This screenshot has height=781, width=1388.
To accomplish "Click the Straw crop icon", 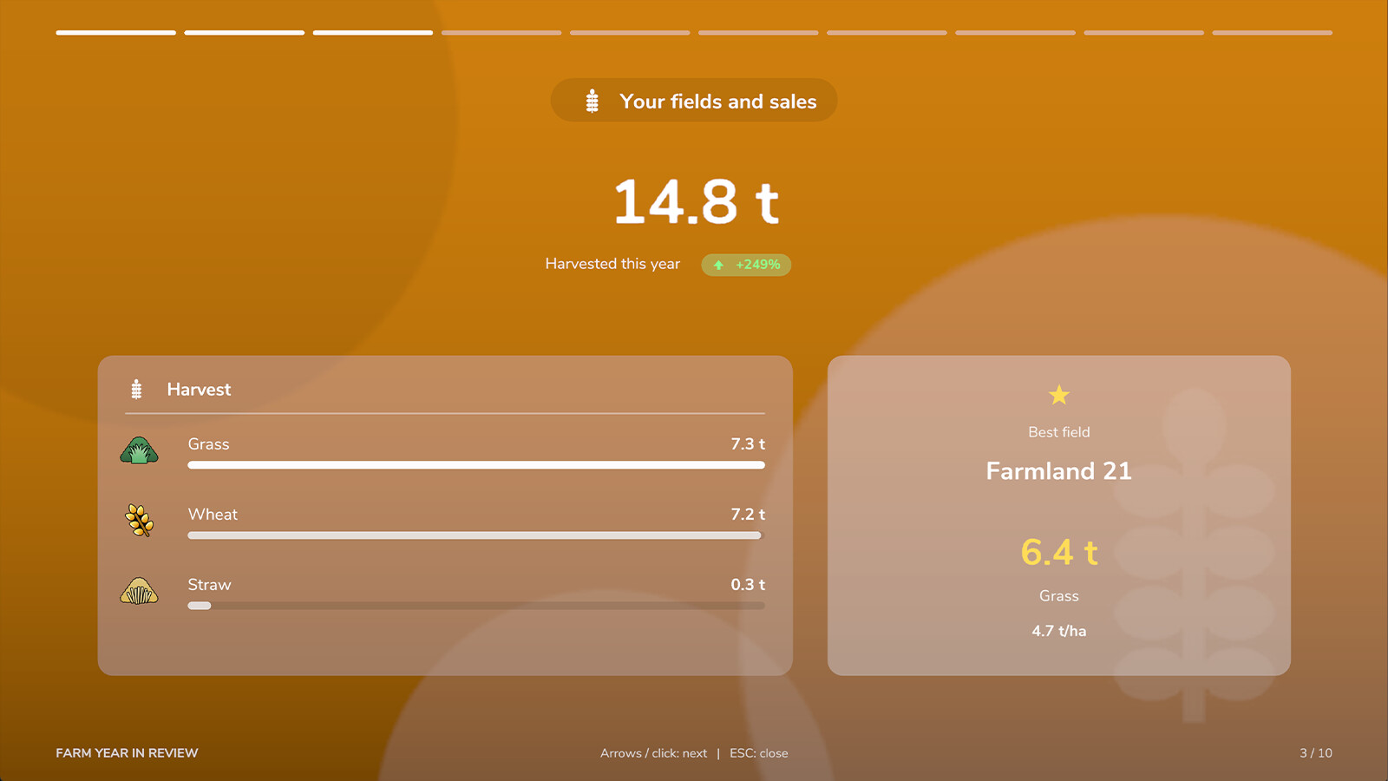I will coord(139,591).
